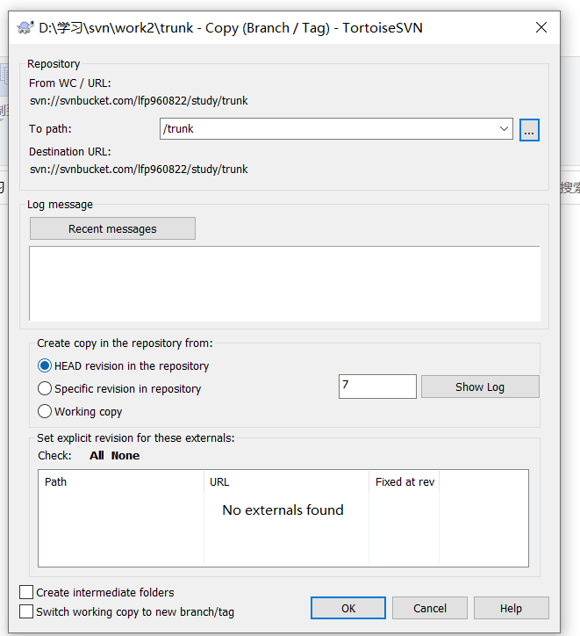Viewport: 580px width, 636px height.
Task: Open Recent messages list
Action: [x=112, y=228]
